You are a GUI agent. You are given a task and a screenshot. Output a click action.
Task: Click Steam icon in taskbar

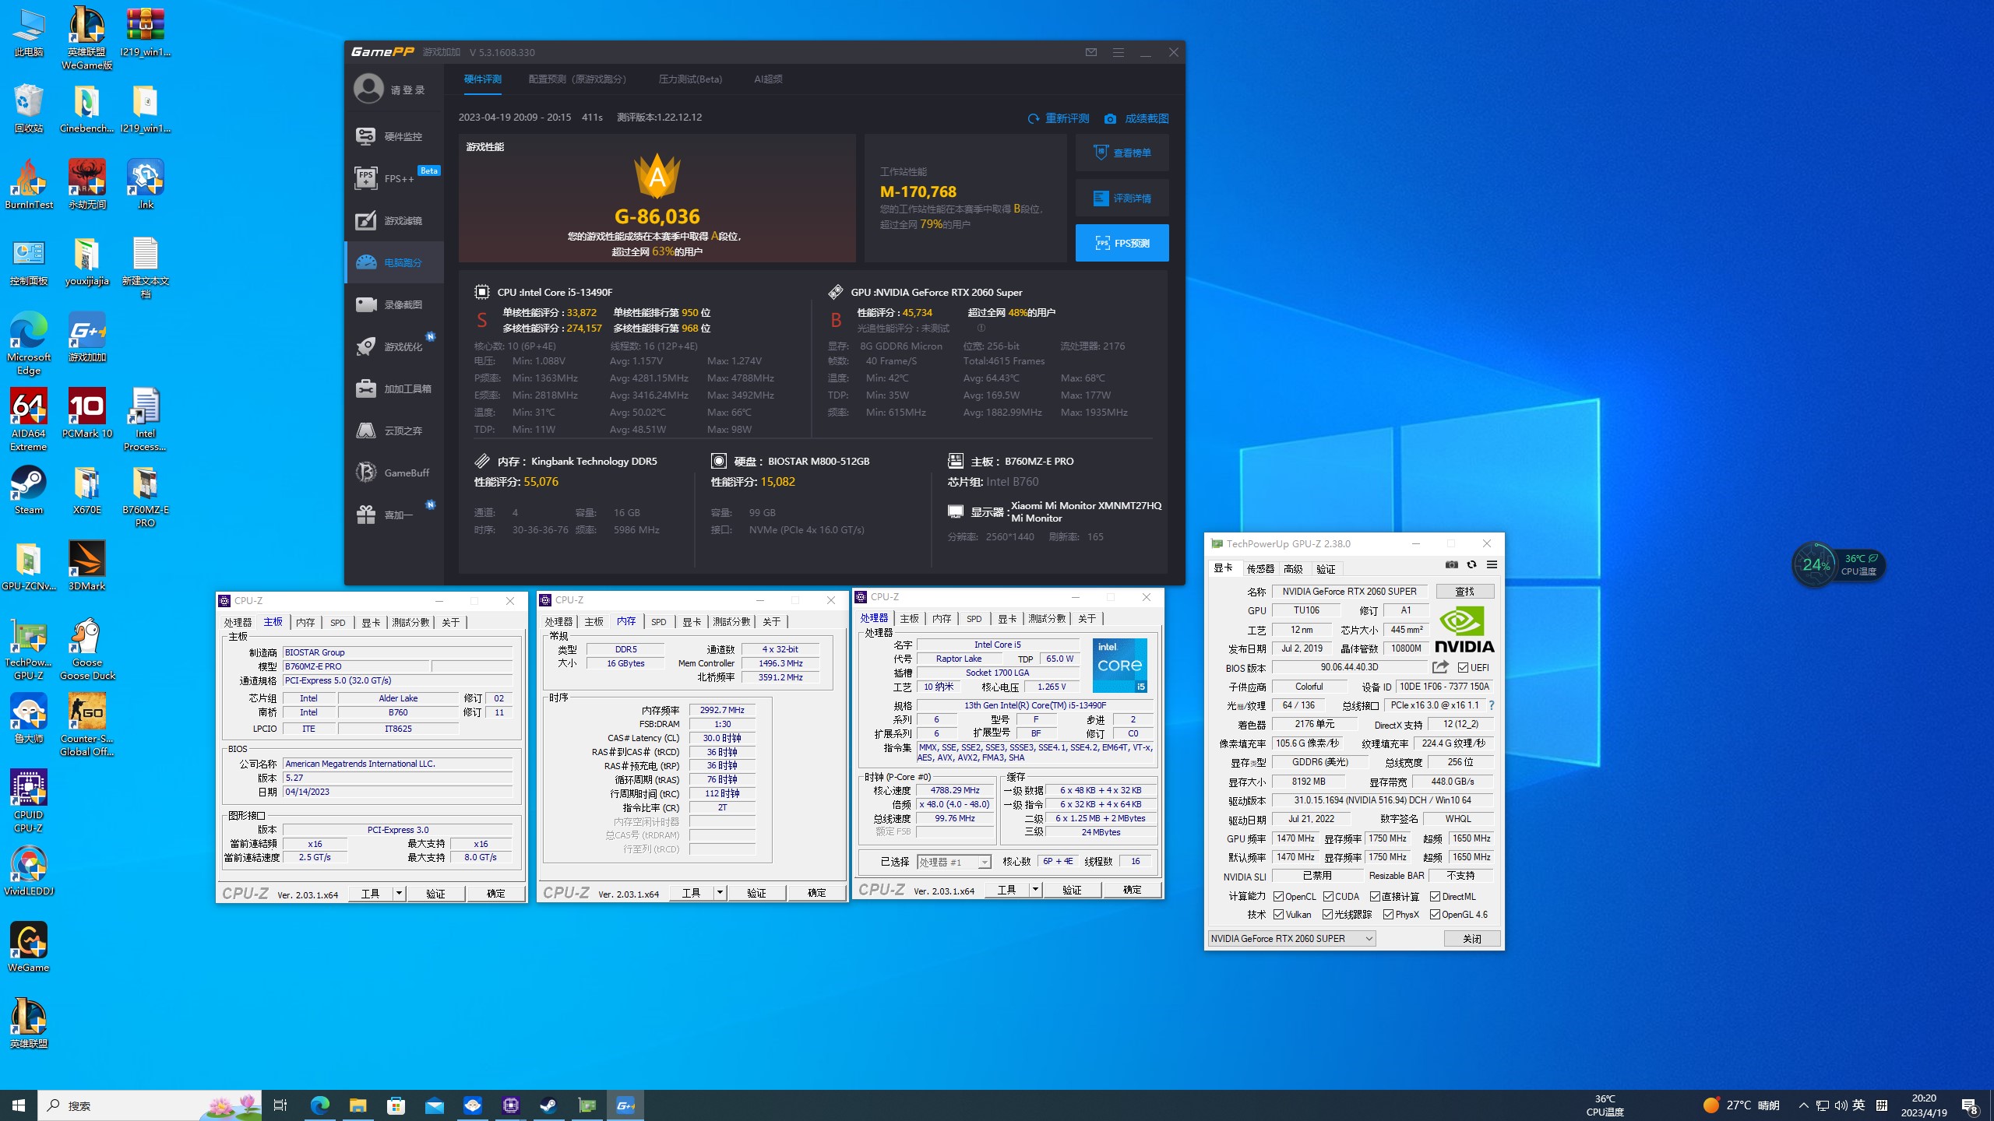549,1105
